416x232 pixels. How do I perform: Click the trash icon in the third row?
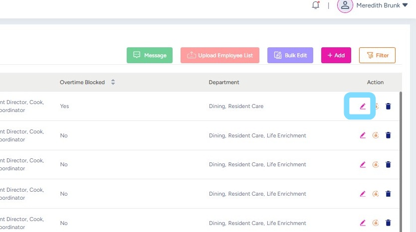(x=389, y=165)
